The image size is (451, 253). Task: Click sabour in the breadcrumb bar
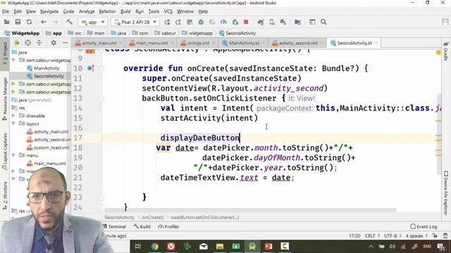point(166,33)
